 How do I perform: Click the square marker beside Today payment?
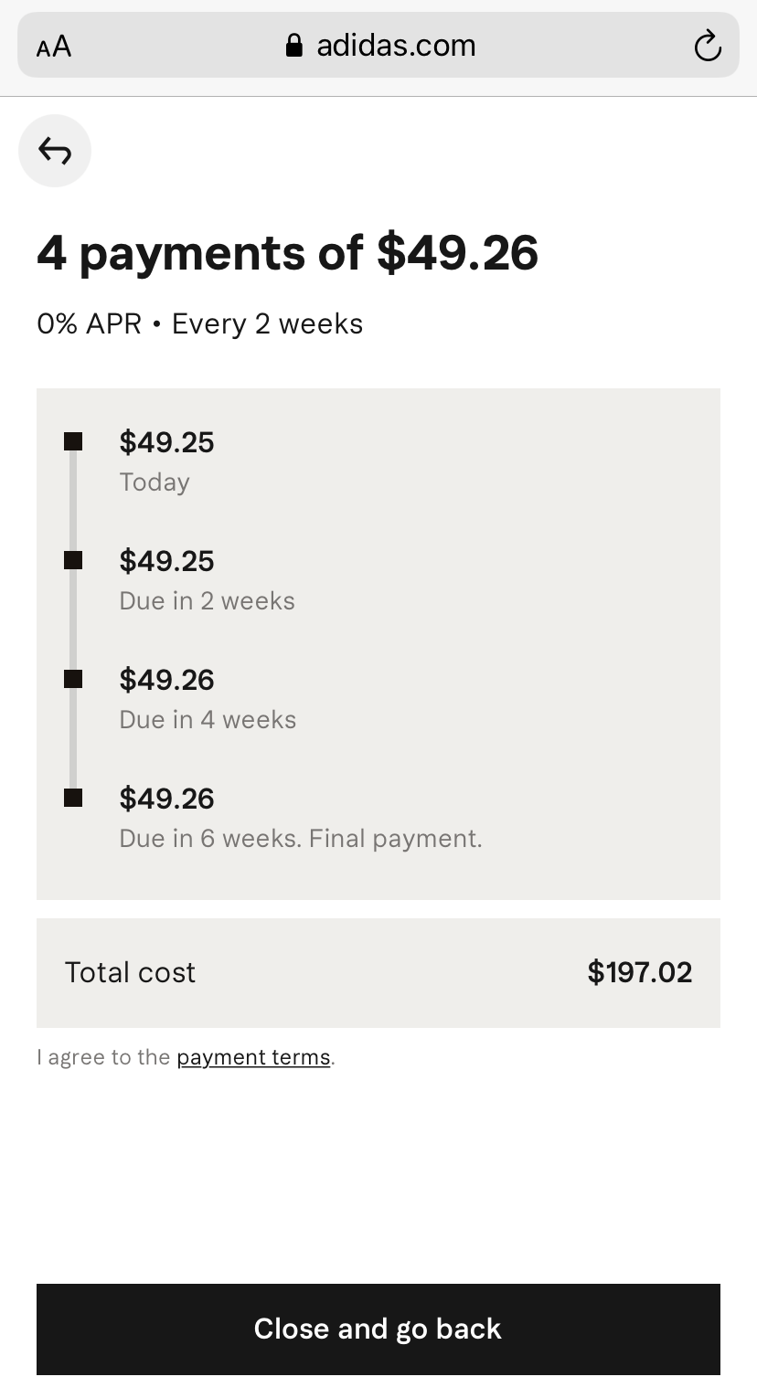[x=73, y=442]
